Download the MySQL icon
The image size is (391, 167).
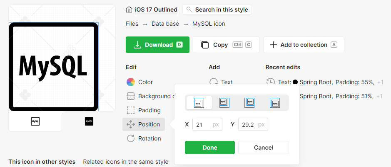157,45
